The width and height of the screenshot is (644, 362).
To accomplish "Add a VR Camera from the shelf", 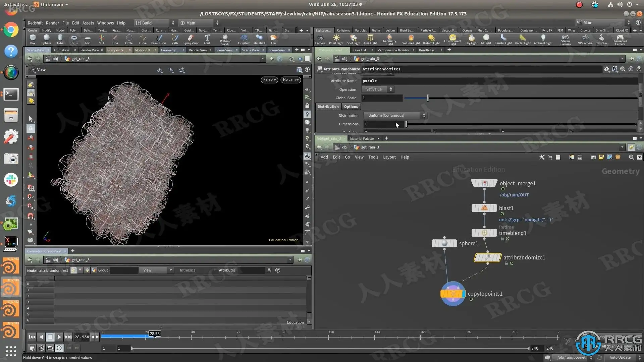I will click(x=585, y=39).
